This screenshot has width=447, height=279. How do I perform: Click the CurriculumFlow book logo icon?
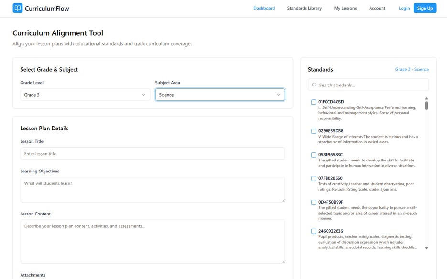[x=17, y=8]
